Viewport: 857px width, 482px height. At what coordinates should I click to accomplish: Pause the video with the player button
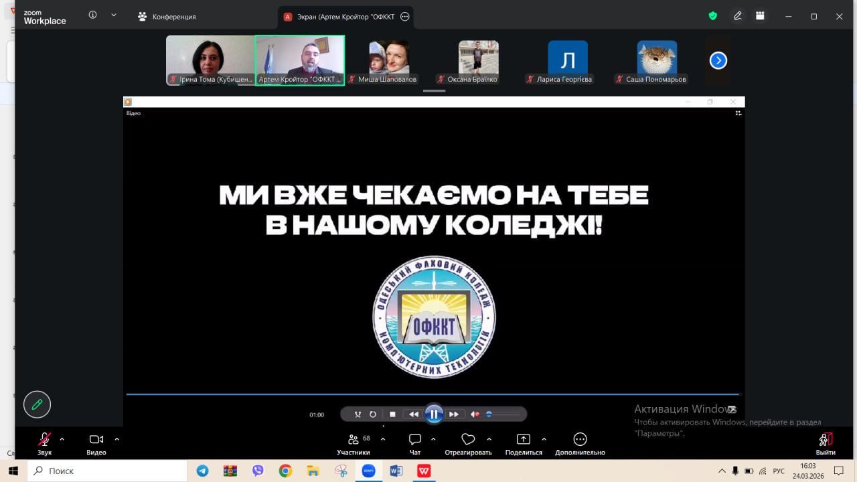point(434,414)
